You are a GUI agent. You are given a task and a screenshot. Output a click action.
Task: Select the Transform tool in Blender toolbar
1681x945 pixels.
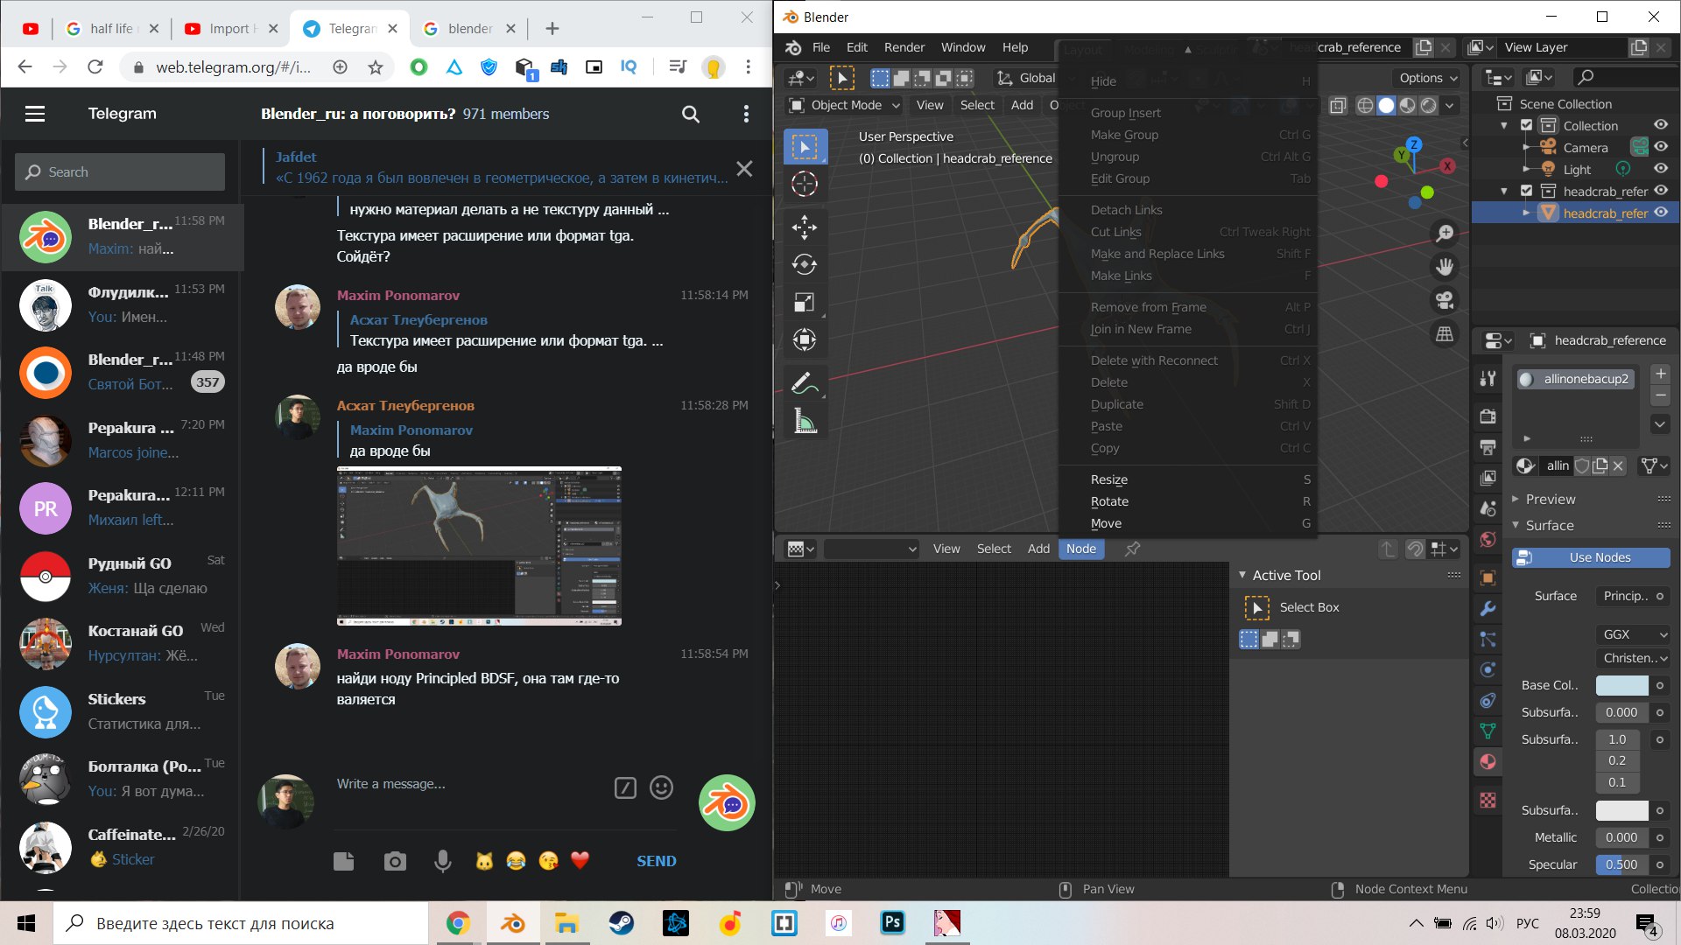point(804,339)
